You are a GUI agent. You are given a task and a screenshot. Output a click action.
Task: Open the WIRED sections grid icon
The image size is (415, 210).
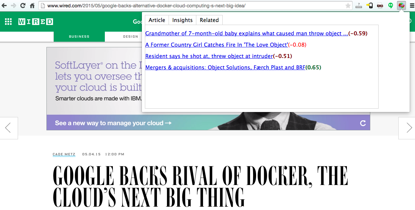point(8,22)
